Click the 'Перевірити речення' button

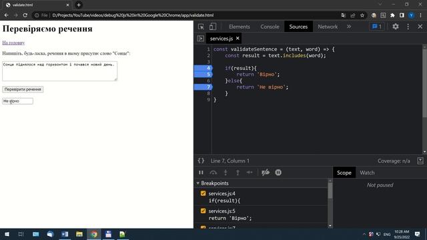[x=23, y=89]
